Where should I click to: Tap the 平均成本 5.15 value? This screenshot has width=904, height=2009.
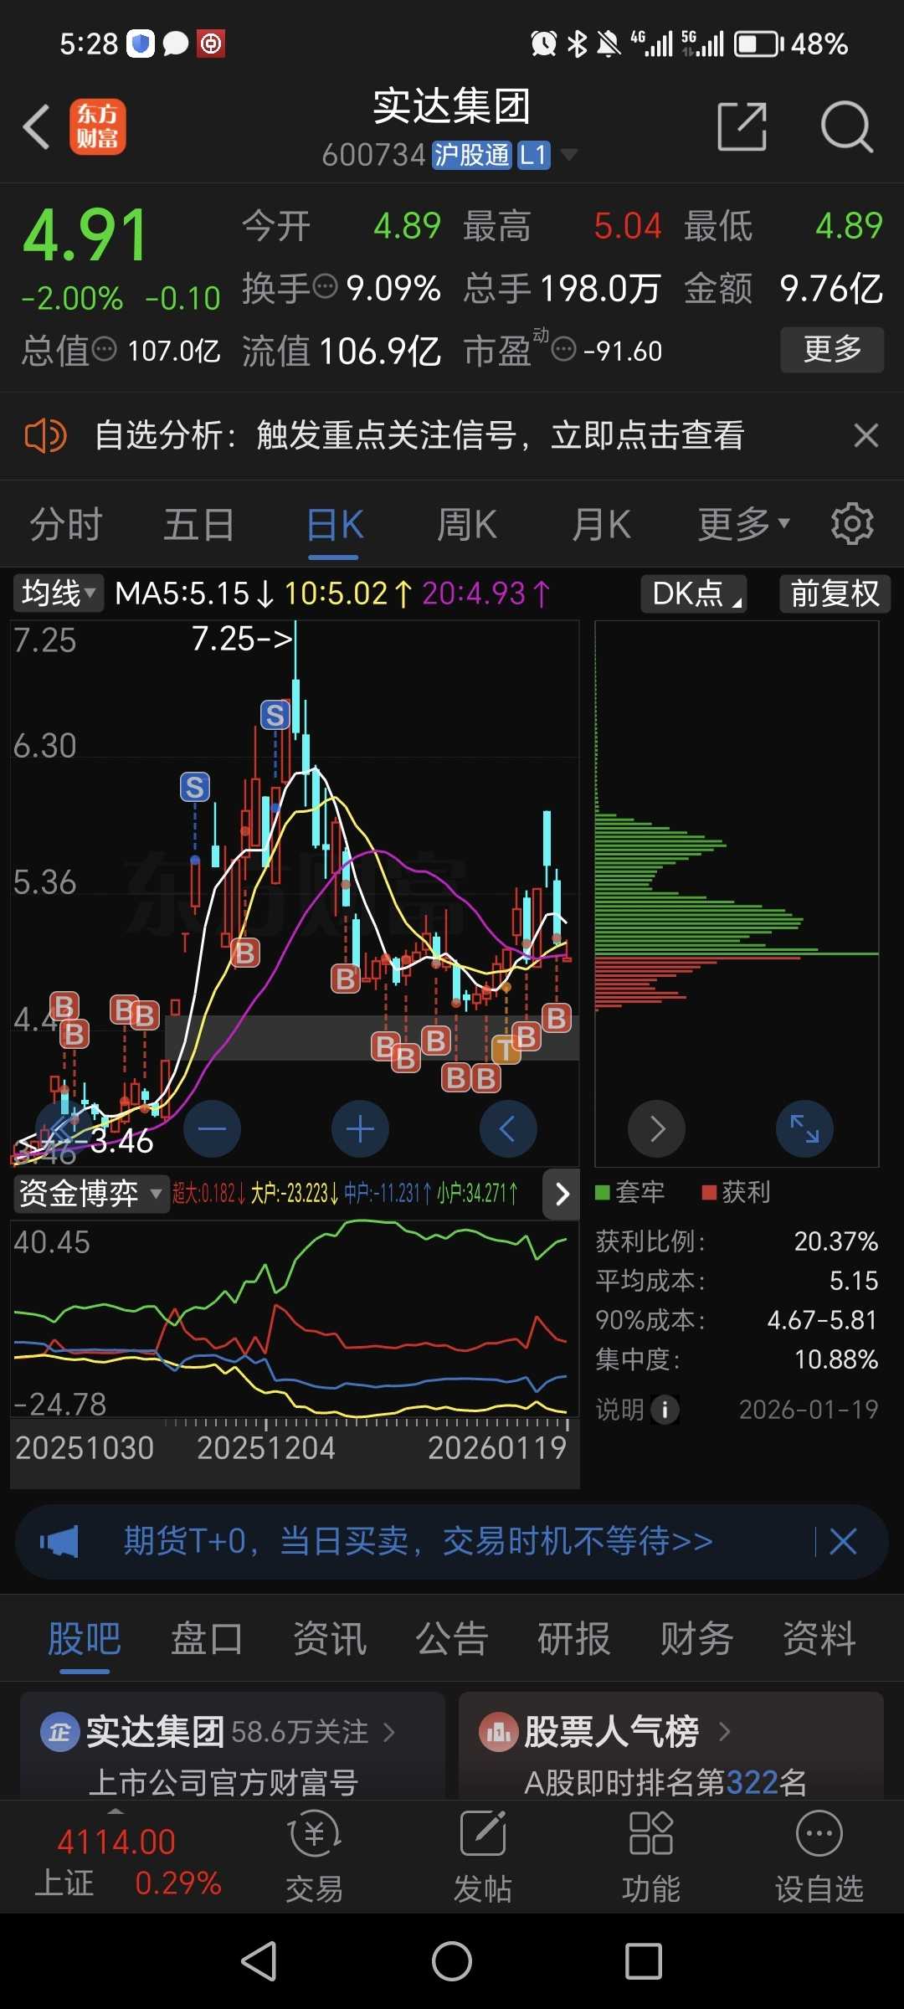click(x=854, y=1281)
